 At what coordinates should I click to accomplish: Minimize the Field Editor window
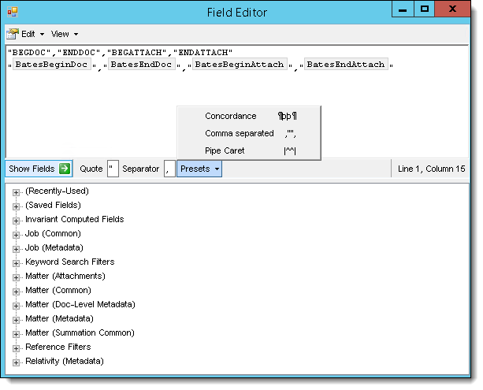[403, 9]
